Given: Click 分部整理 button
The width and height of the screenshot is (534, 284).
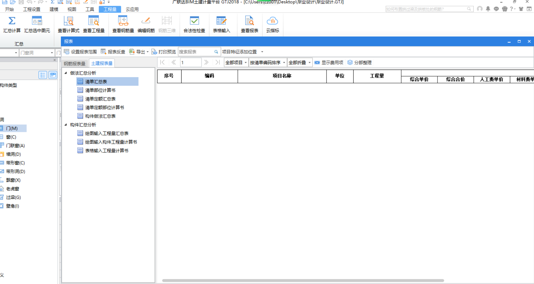Looking at the screenshot, I should [x=359, y=62].
